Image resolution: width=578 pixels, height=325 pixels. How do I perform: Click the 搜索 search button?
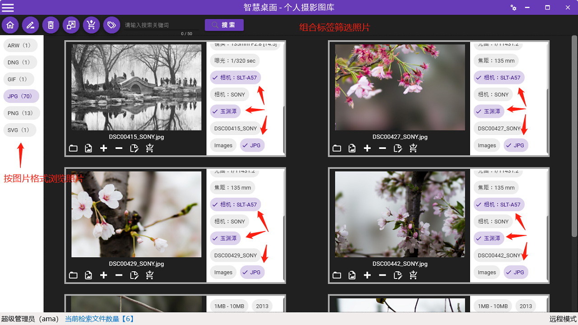click(224, 25)
